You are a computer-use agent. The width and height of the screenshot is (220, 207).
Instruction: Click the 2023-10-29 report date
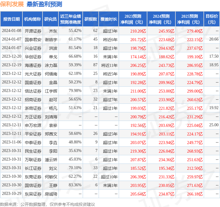[12, 193]
